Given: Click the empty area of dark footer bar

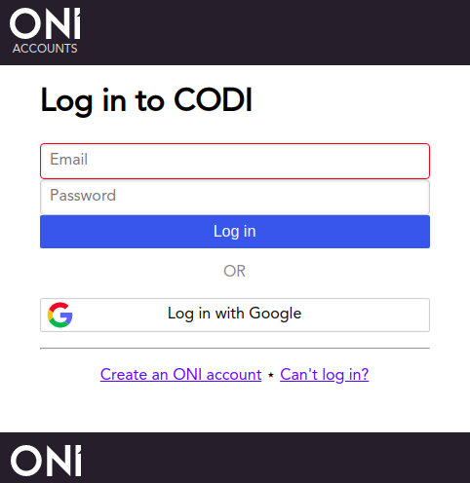Looking at the screenshot, I should 276,458.
